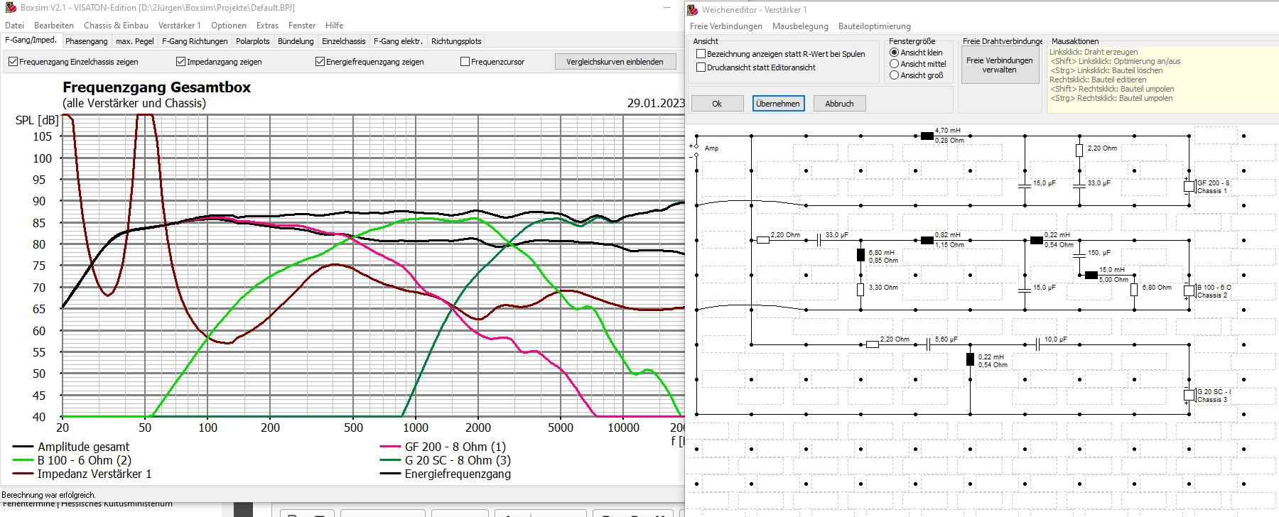Open the Mausbelegung menu
The height and width of the screenshot is (517, 1279).
(800, 26)
